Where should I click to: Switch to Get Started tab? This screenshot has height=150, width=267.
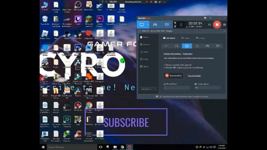click(169, 38)
